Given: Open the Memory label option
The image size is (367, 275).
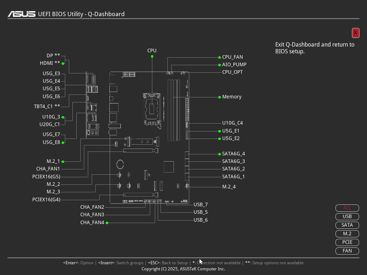Looking at the screenshot, I should pos(232,97).
